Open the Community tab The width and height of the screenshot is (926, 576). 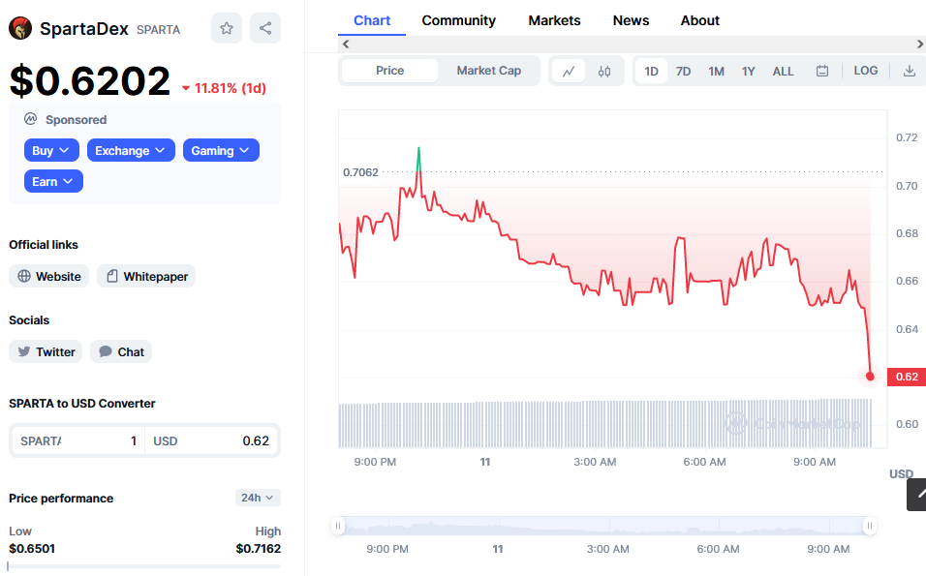(x=459, y=20)
